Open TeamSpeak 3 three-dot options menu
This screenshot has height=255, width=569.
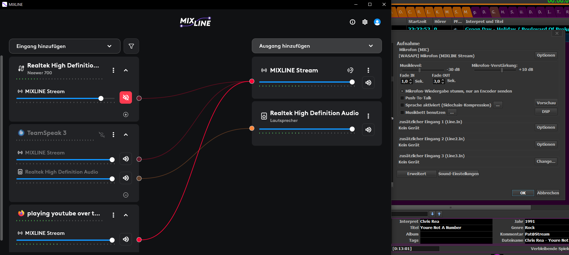pos(113,135)
